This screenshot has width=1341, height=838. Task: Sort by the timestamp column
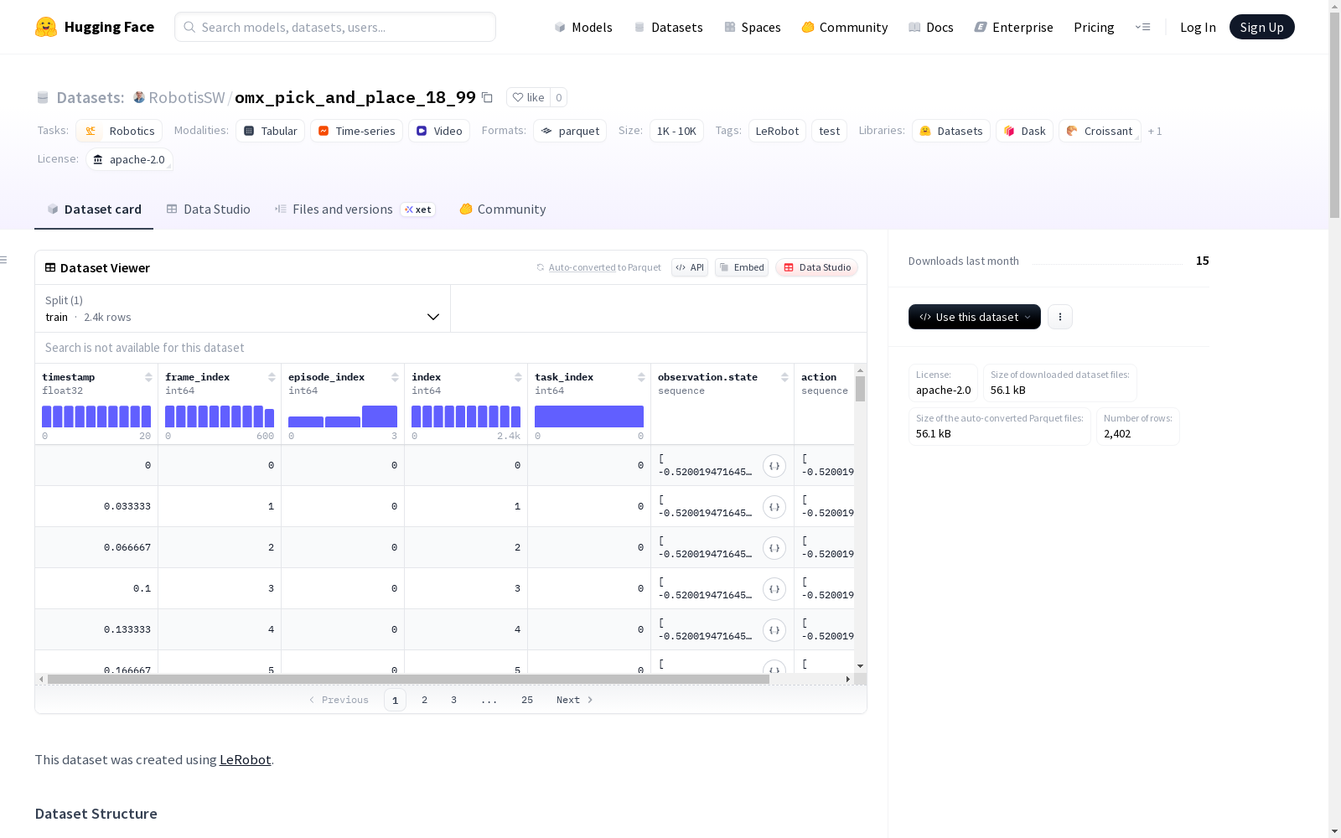point(148,377)
